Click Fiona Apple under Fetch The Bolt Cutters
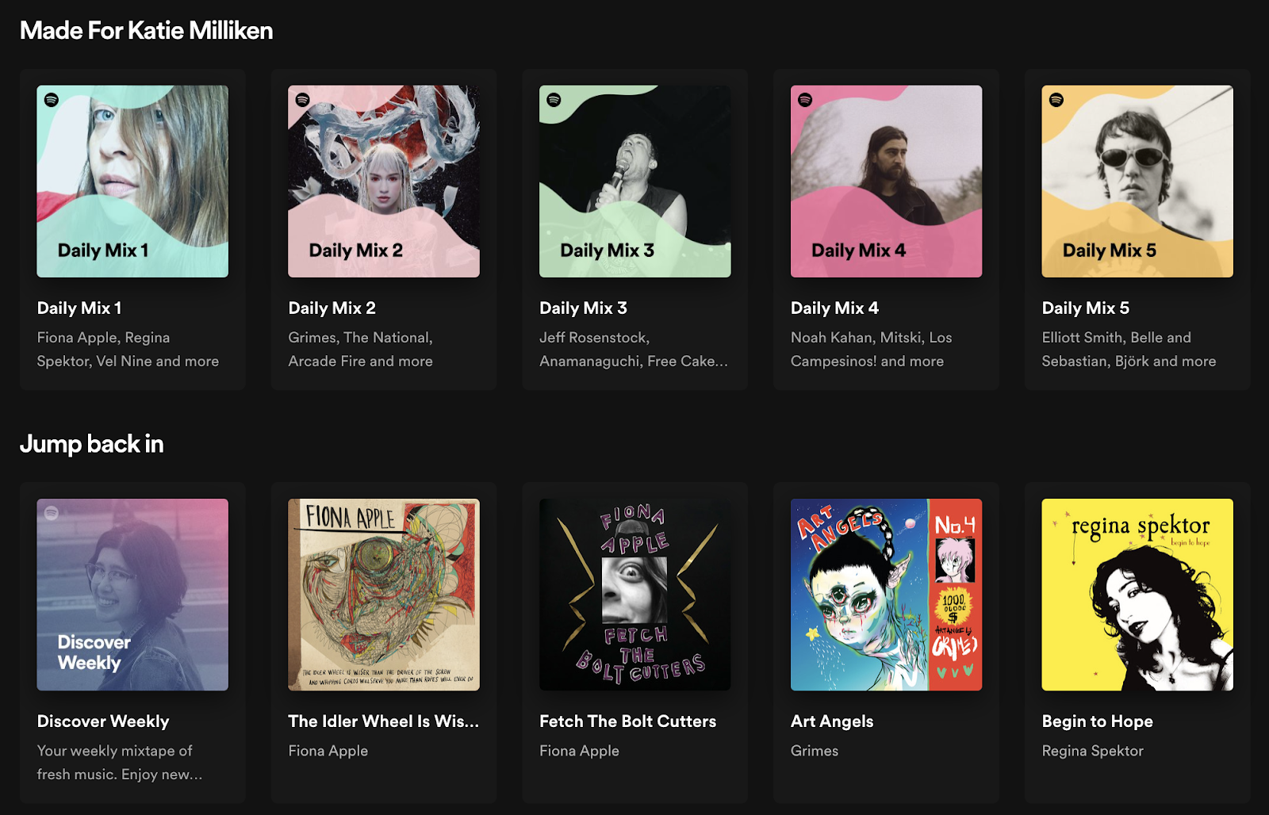 pos(579,751)
